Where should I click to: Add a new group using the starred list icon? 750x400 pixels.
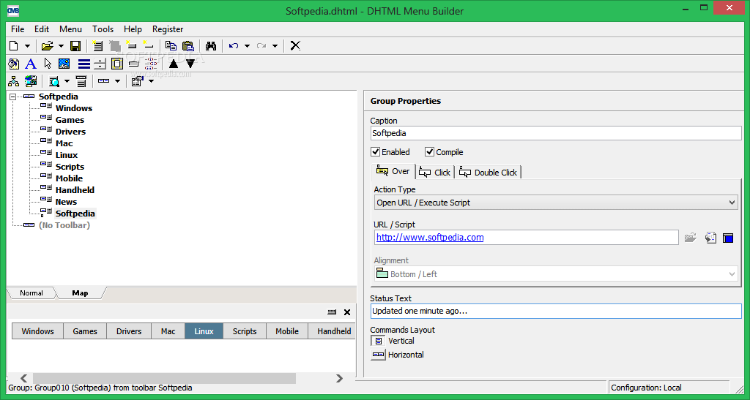coord(97,46)
